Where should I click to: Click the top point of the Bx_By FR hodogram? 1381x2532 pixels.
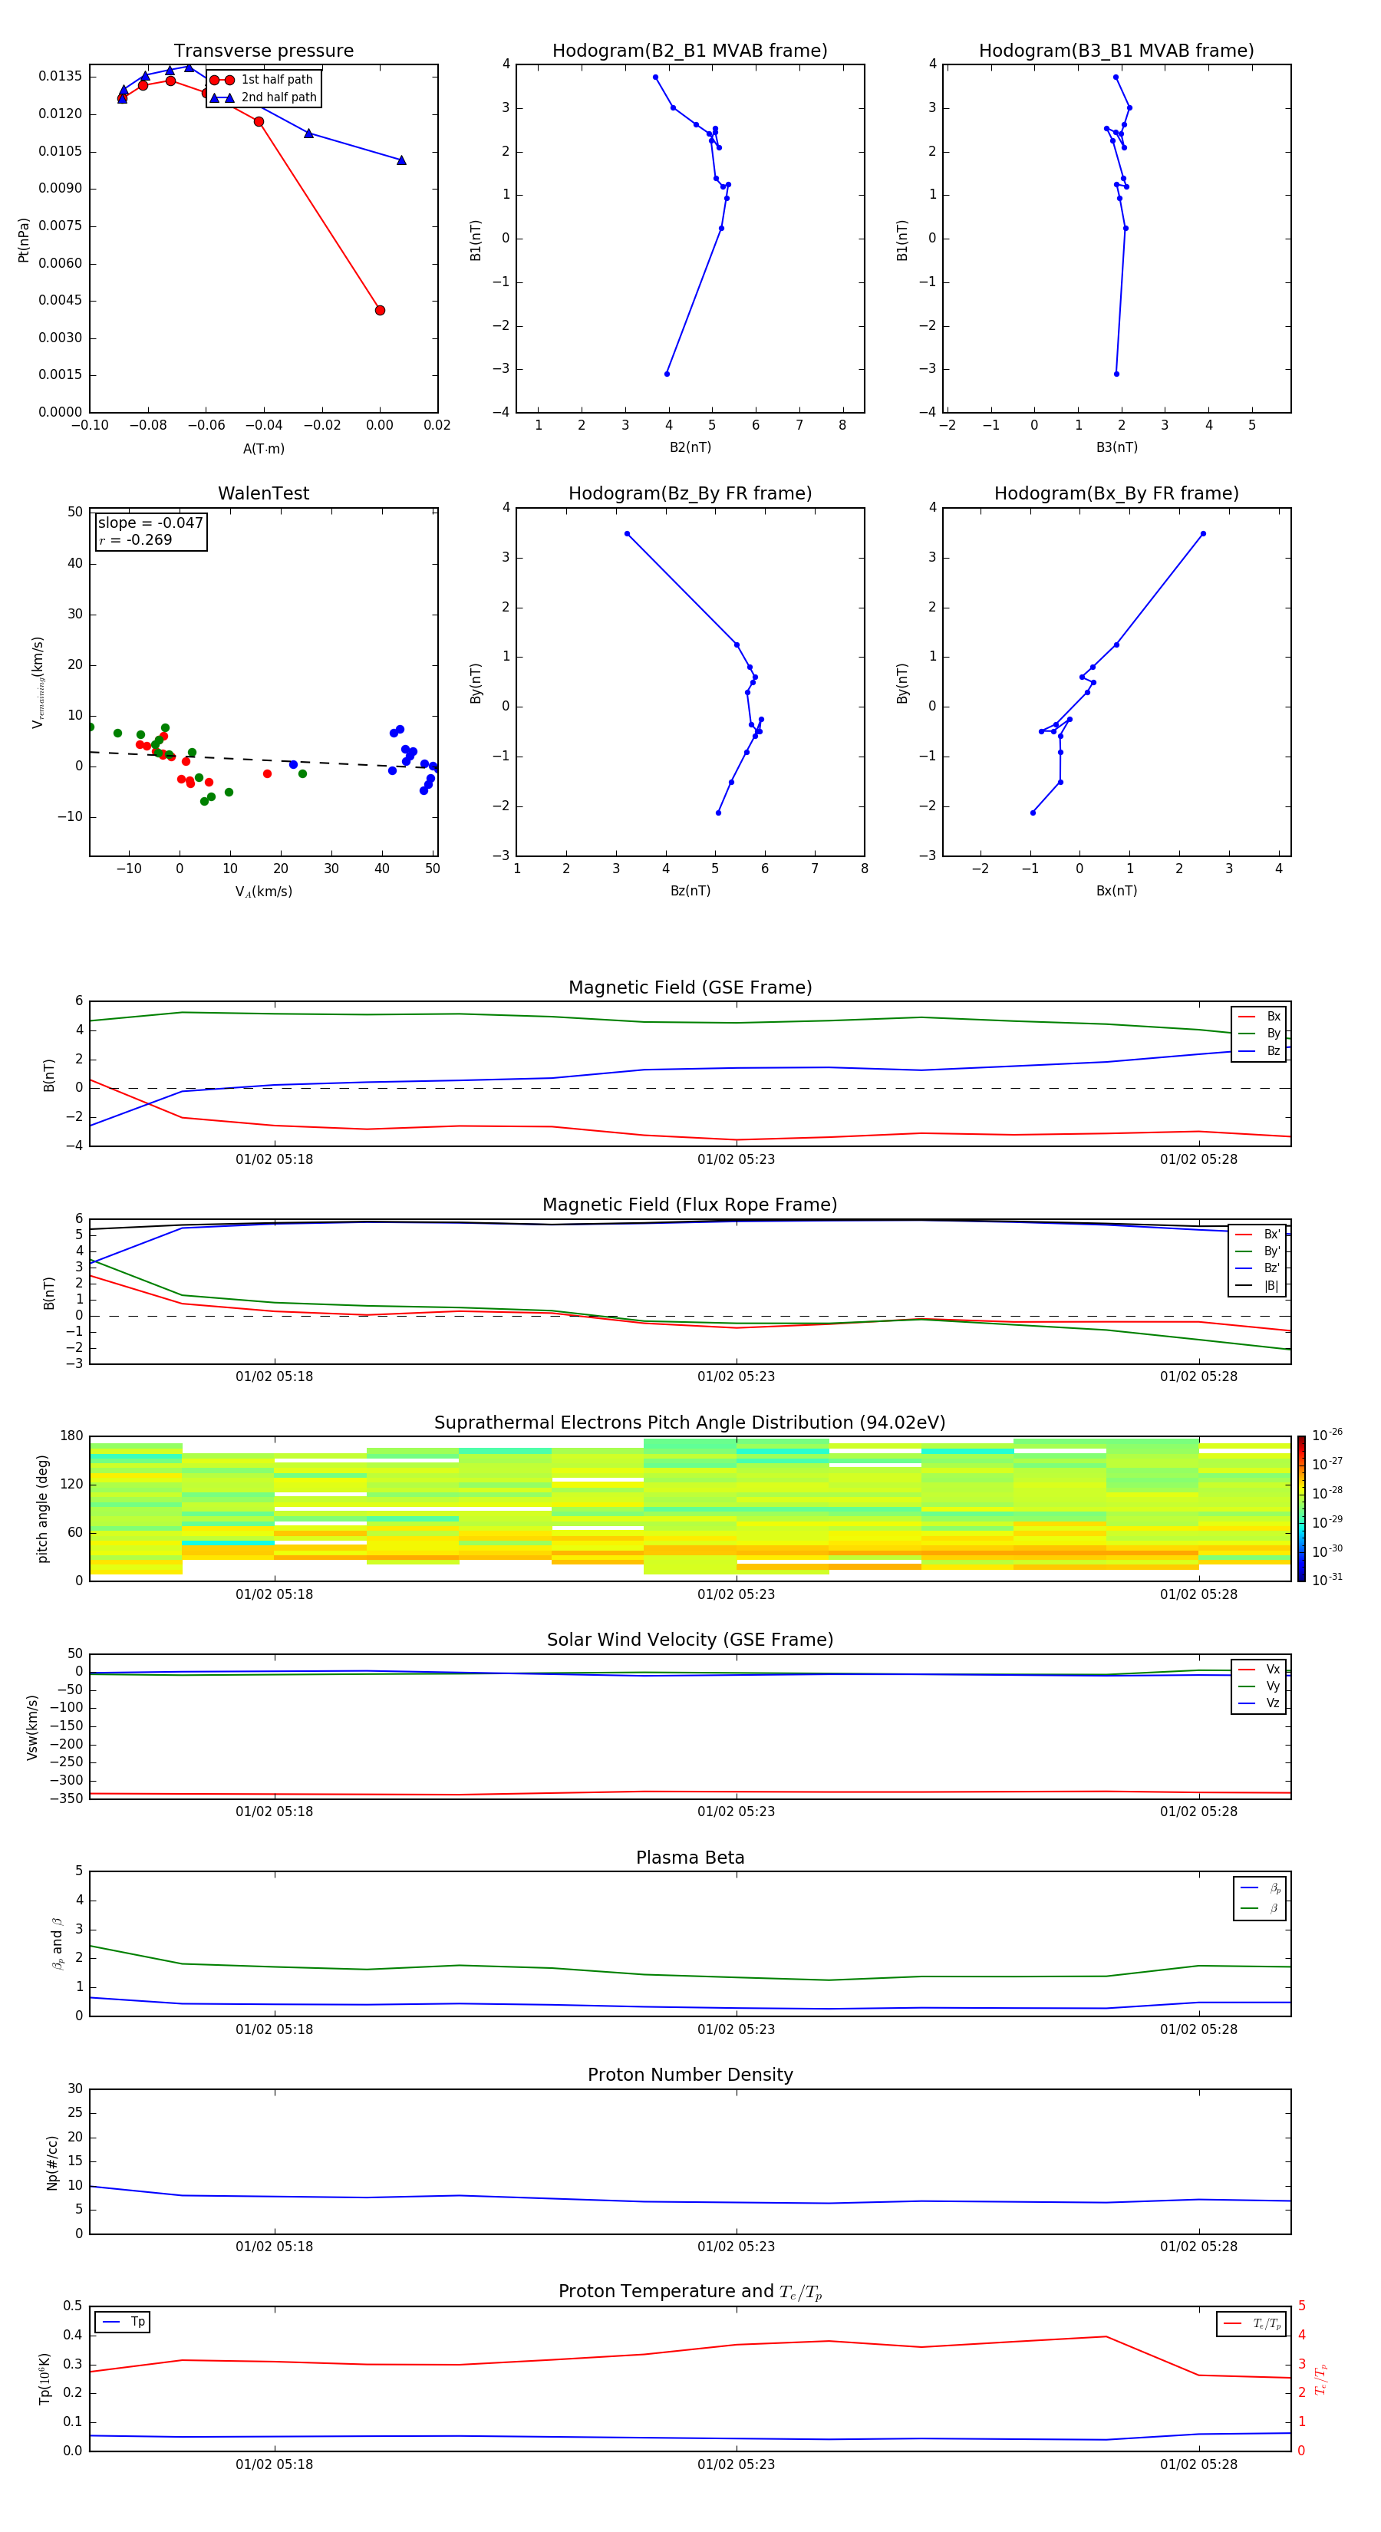pyautogui.click(x=1203, y=534)
